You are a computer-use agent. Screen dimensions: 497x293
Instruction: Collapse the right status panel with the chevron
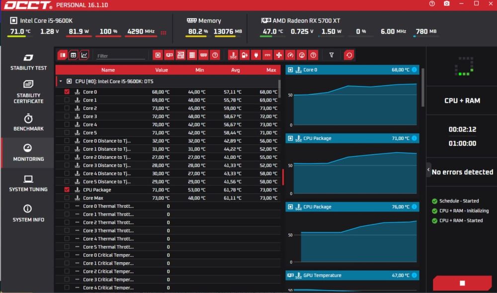(428, 170)
